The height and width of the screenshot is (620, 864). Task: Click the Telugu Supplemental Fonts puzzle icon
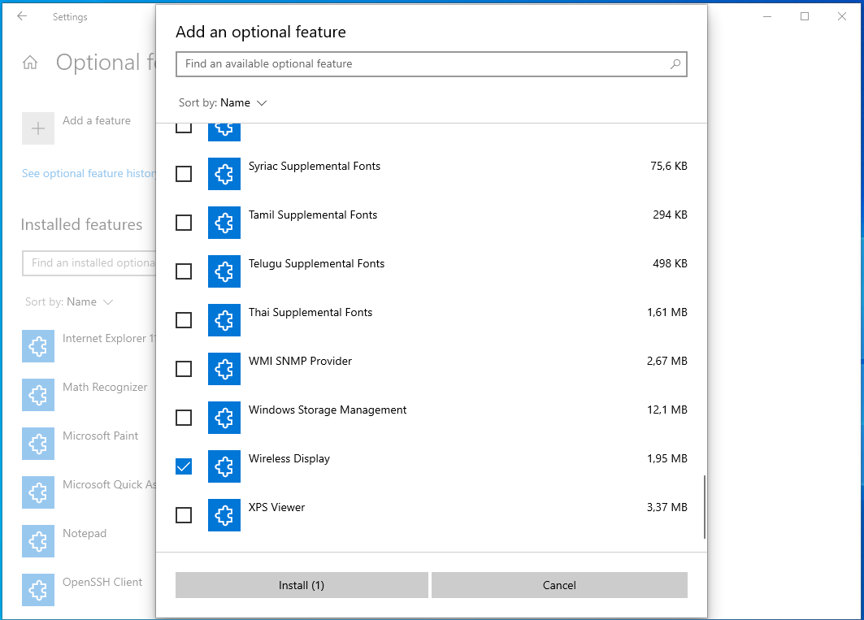point(224,271)
